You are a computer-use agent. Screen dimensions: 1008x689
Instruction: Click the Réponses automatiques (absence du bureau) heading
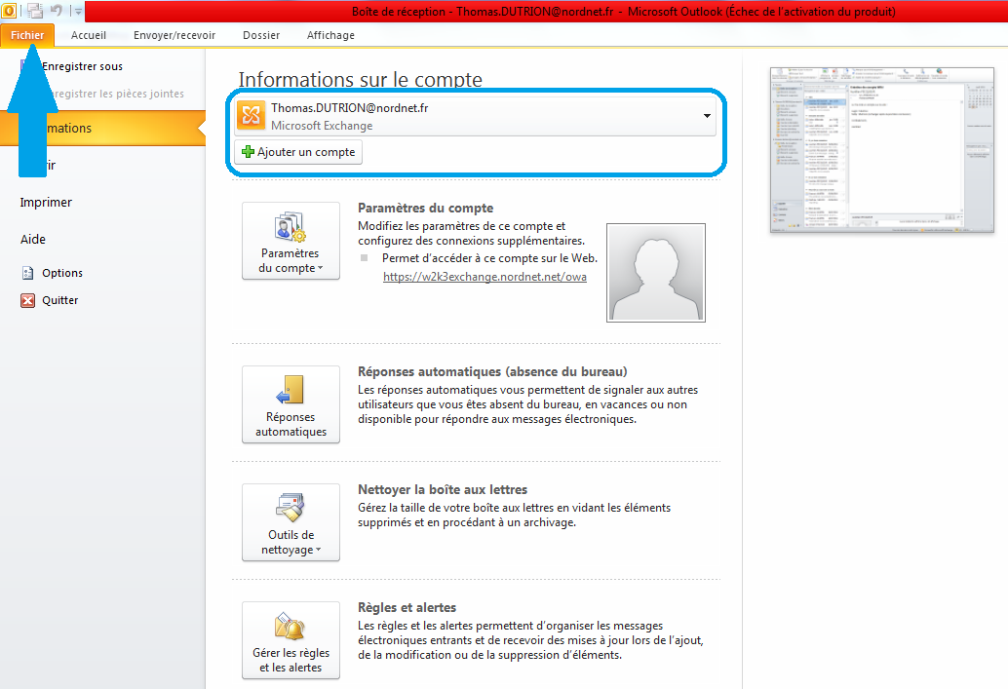click(492, 372)
